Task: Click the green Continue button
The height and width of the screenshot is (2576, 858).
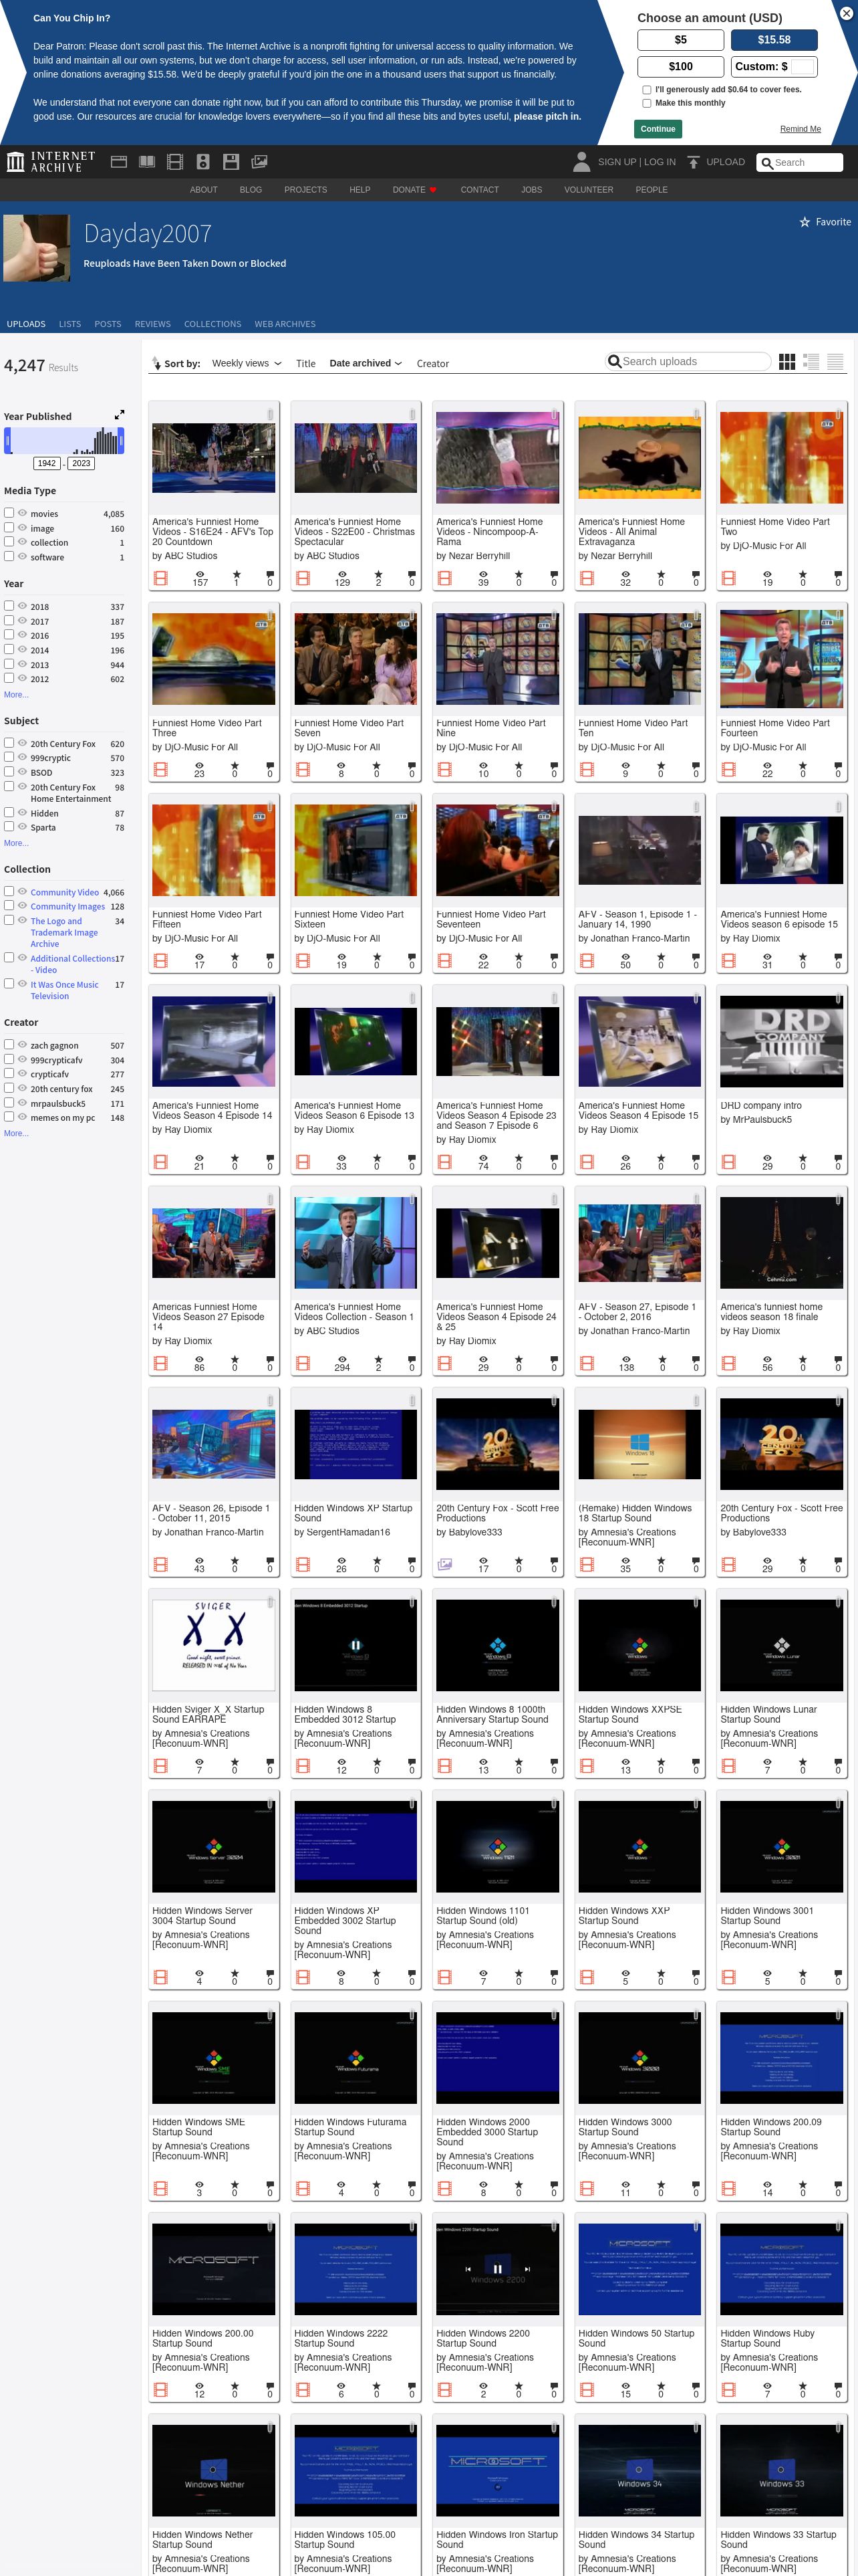Action: point(658,128)
